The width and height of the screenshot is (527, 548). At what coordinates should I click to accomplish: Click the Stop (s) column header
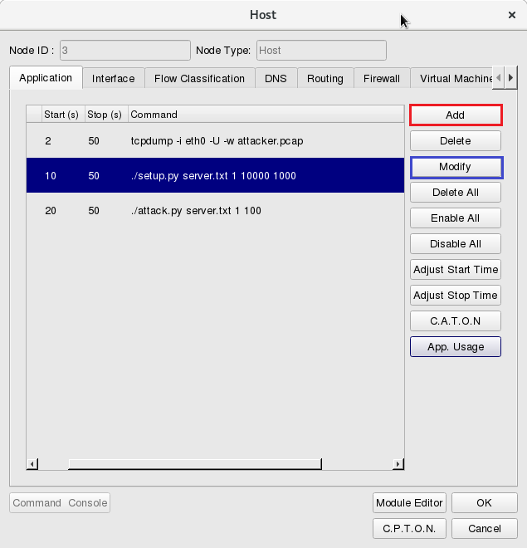point(106,115)
